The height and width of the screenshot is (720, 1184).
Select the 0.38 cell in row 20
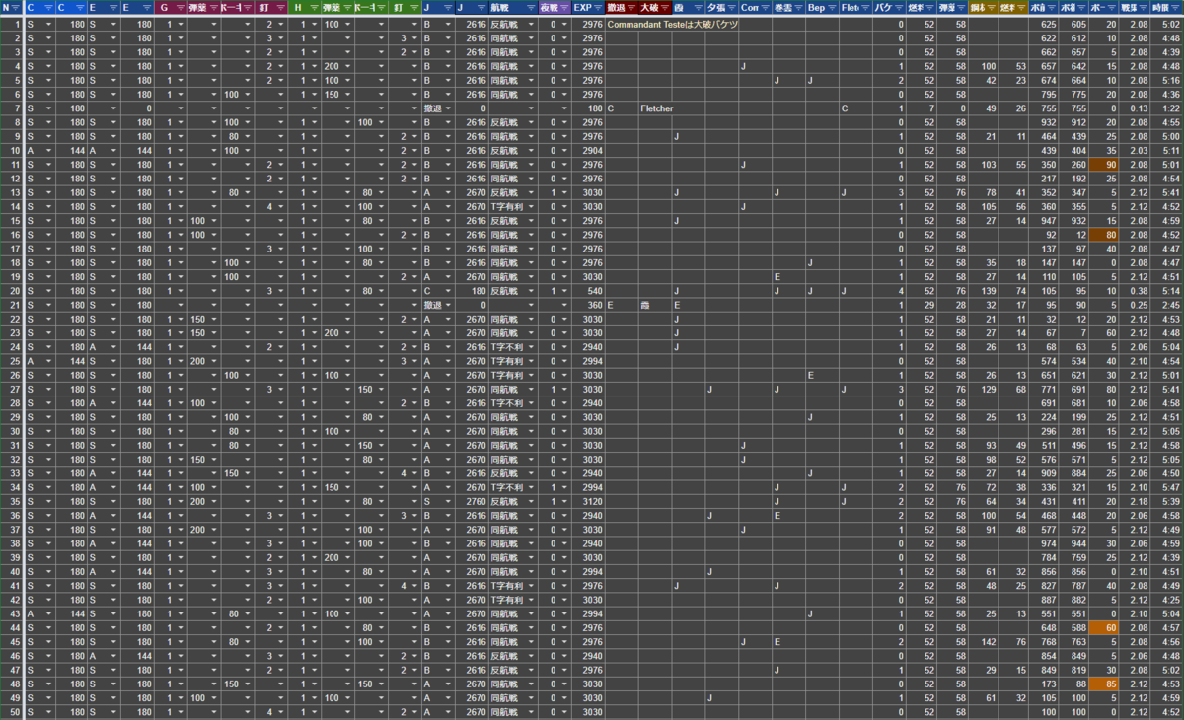[x=1135, y=291]
